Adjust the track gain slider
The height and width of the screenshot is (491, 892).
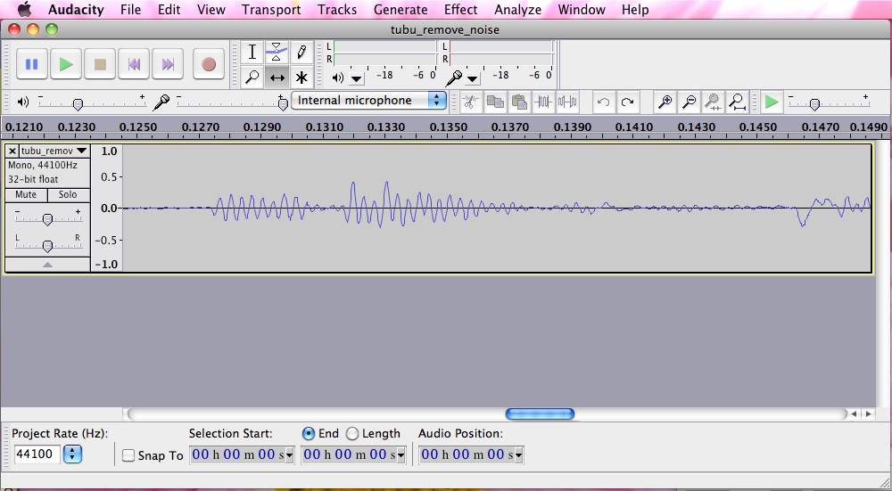pos(48,218)
